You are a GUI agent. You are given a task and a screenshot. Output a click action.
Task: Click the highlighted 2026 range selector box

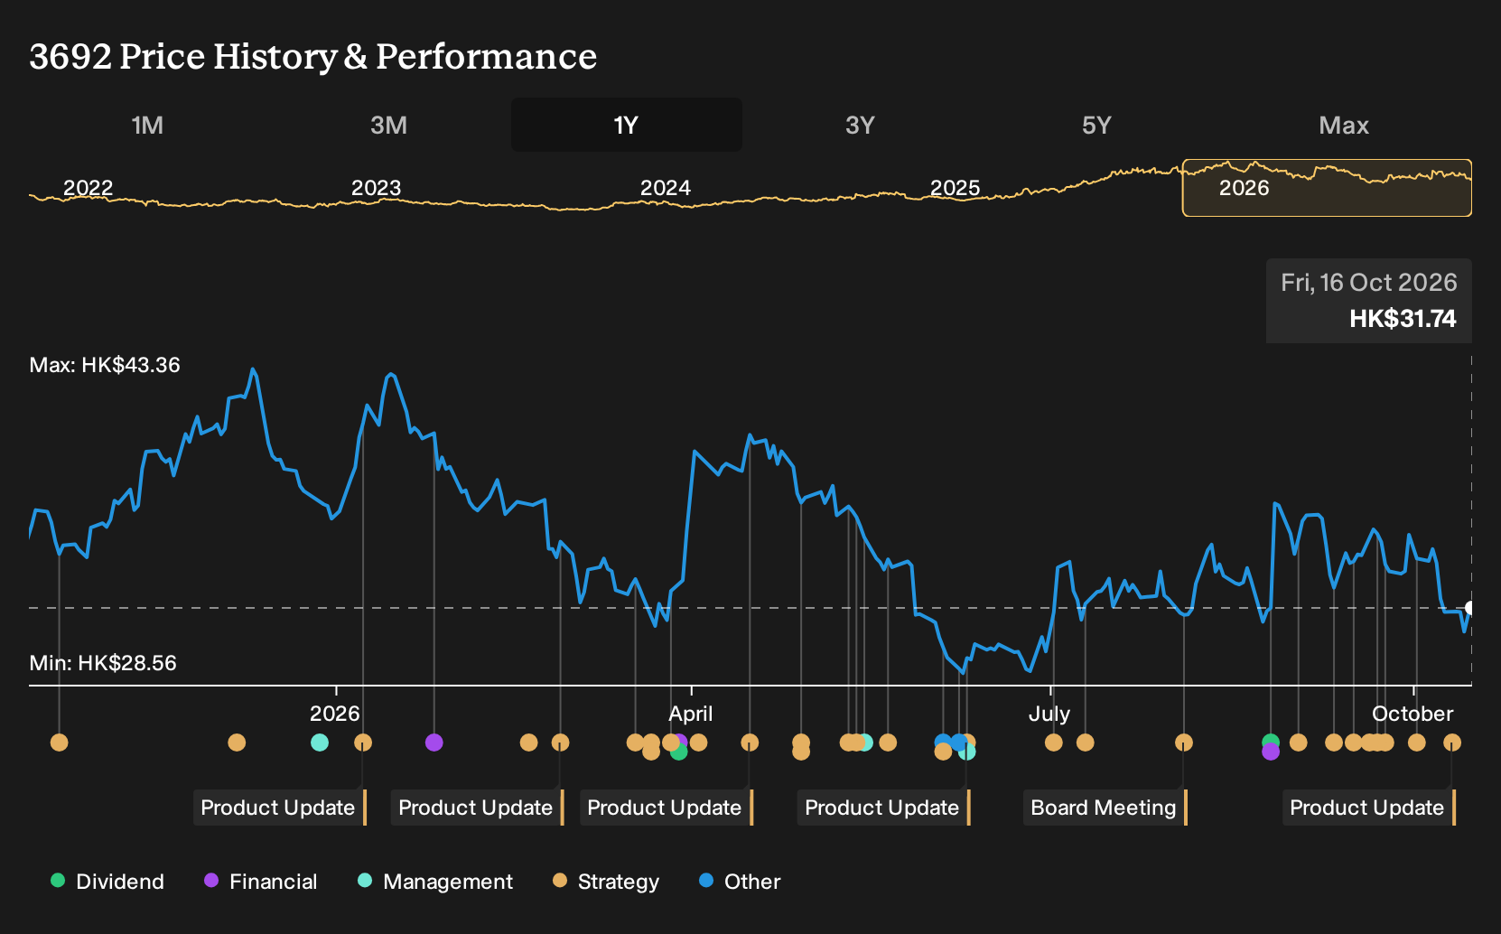1327,188
